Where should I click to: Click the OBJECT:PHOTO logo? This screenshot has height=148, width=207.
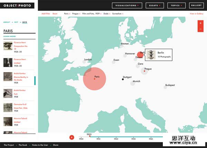point(18,6)
